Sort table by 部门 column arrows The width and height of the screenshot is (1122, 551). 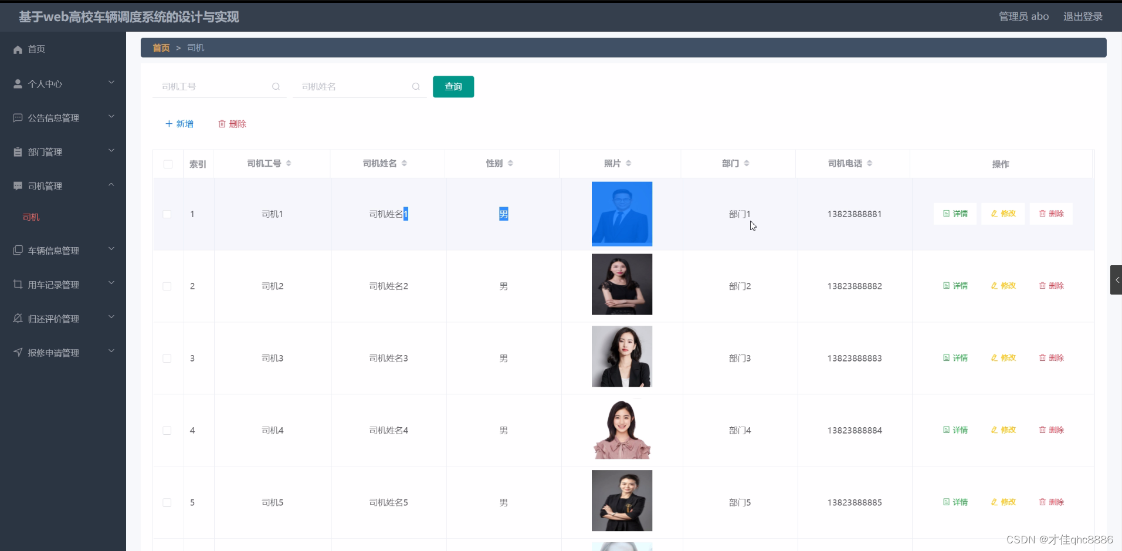(x=747, y=163)
